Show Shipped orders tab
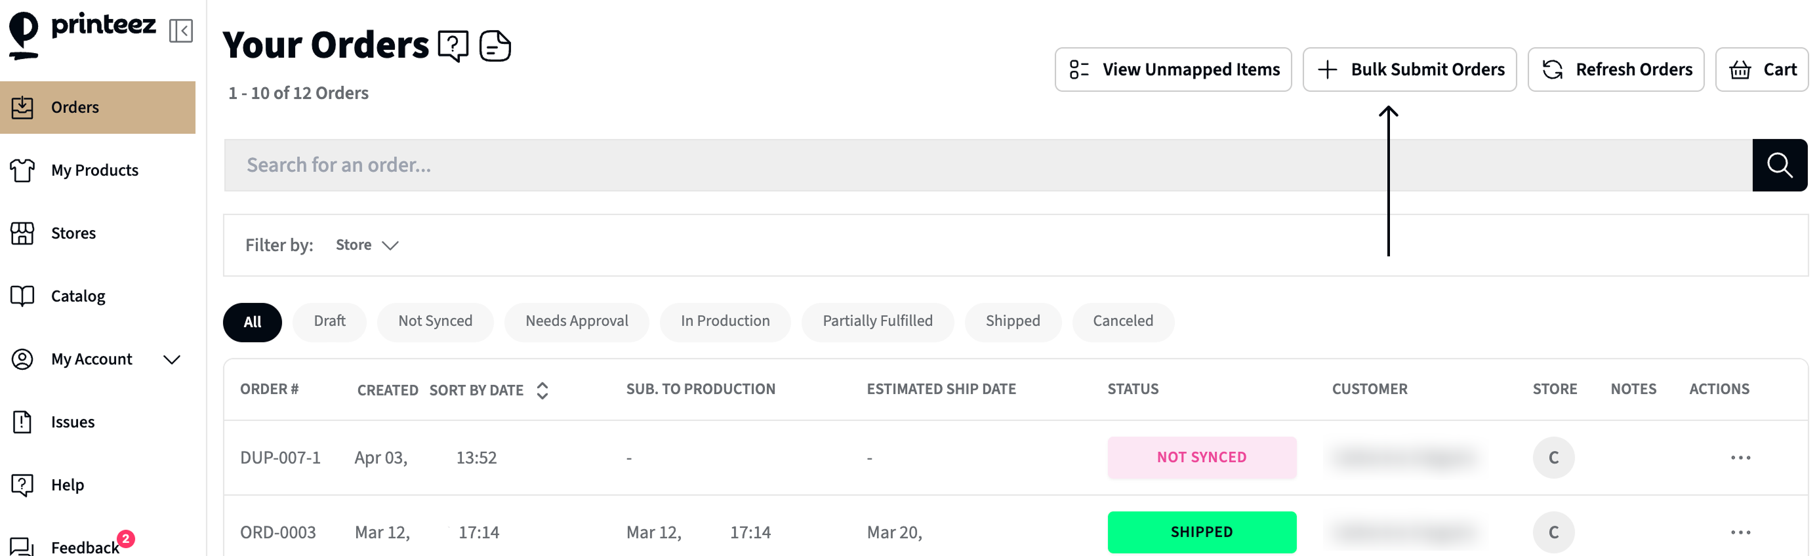Image resolution: width=1817 pixels, height=556 pixels. (x=1012, y=321)
